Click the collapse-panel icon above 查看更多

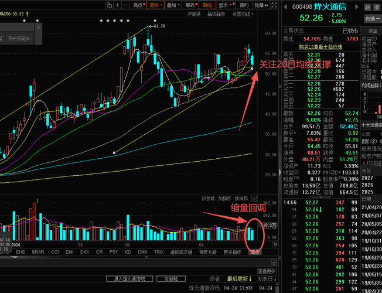click(274, 263)
